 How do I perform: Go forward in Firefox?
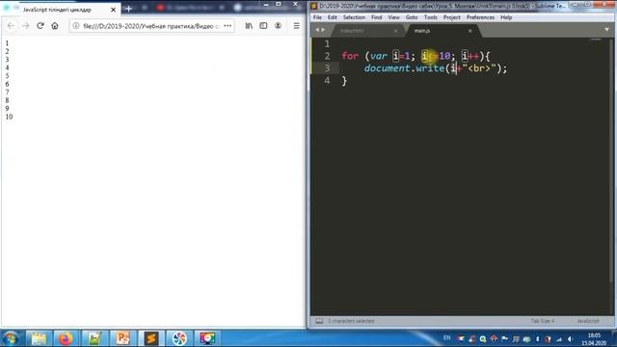(26, 26)
